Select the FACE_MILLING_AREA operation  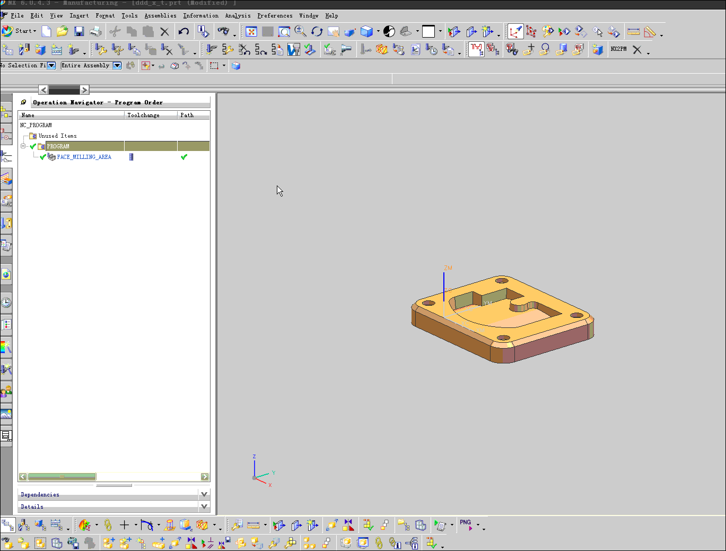click(x=84, y=157)
